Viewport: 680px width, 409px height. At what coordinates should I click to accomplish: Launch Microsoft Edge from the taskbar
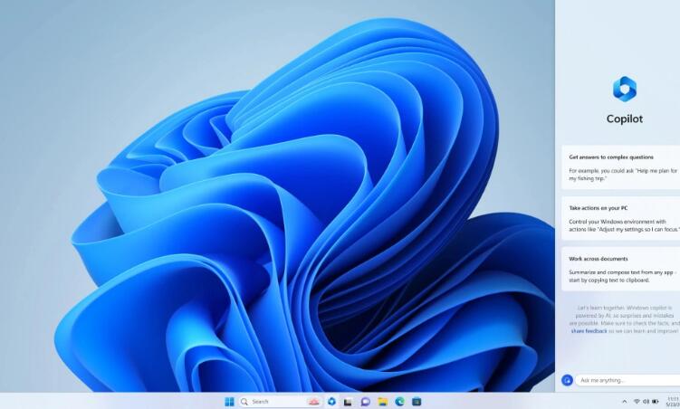tap(399, 401)
